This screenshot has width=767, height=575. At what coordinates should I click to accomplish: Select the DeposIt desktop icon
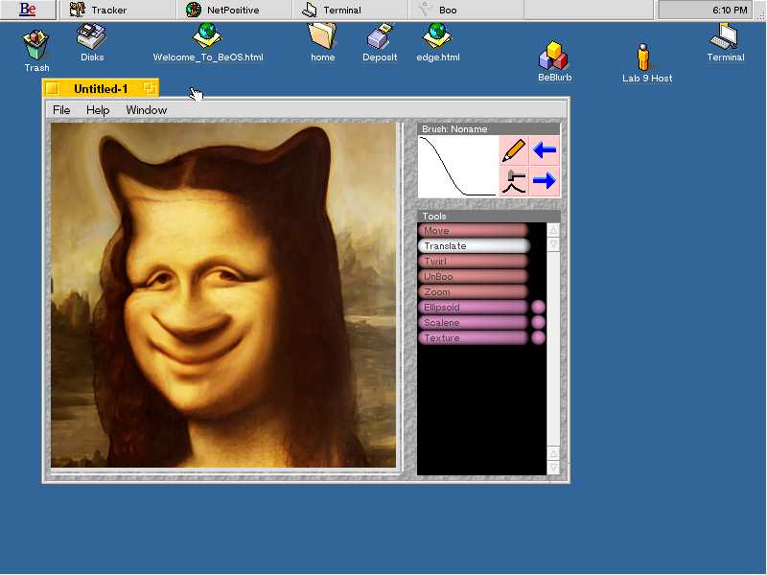tap(380, 43)
